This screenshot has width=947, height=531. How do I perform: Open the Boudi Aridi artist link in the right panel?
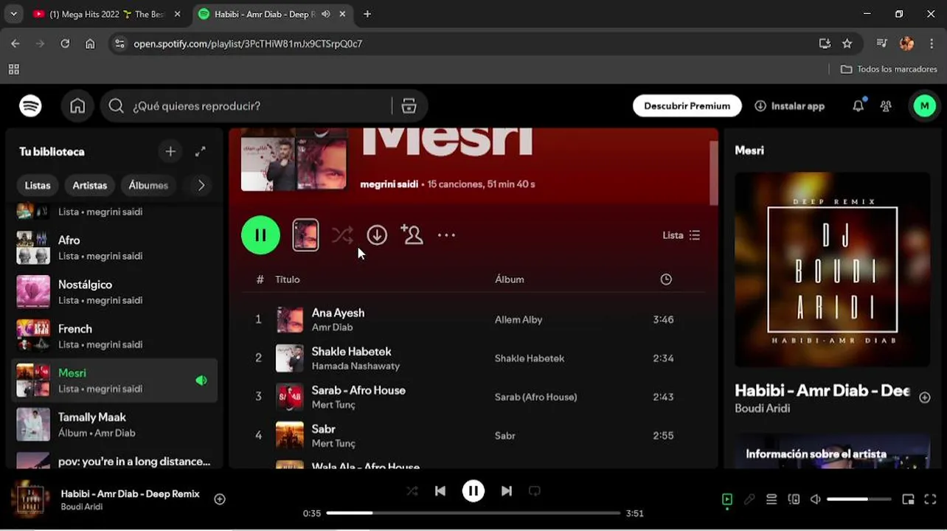pyautogui.click(x=762, y=409)
